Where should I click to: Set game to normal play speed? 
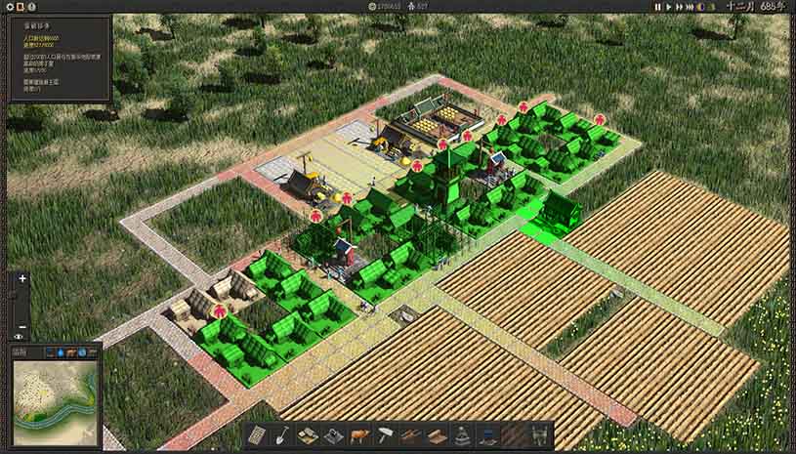(670, 7)
